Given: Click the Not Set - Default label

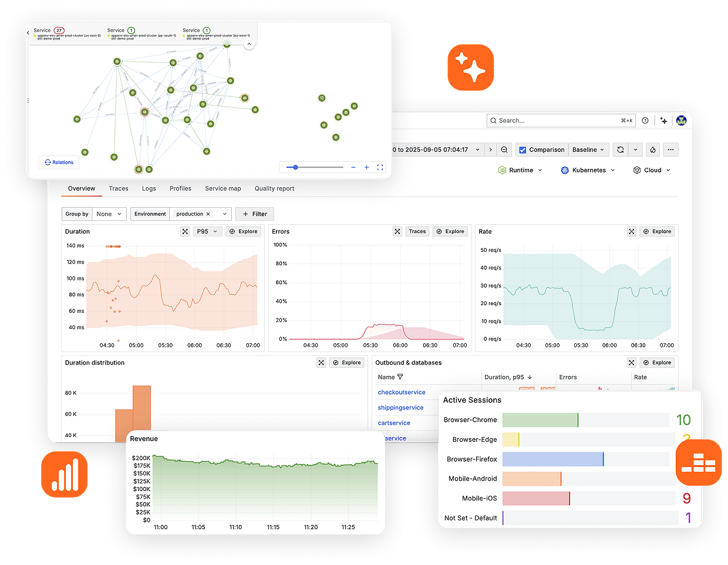Looking at the screenshot, I should pos(471,518).
